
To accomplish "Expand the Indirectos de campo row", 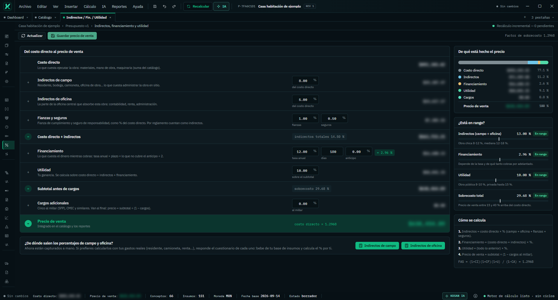I will pyautogui.click(x=28, y=83).
